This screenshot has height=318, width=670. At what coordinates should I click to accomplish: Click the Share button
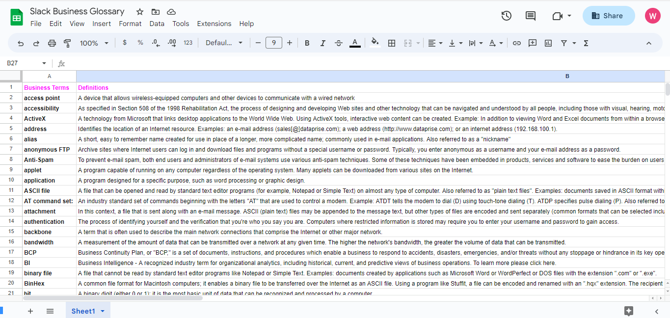point(608,16)
